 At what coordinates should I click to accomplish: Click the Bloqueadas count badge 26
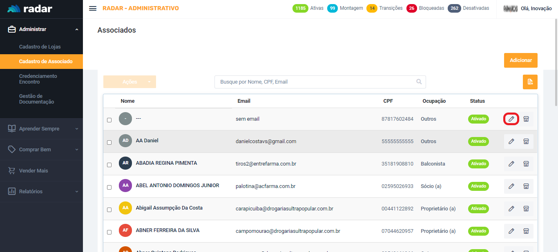point(411,8)
